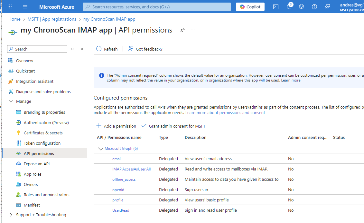Image resolution: width=364 pixels, height=223 pixels.
Task: Open the portal settings gear
Action: 302,7
